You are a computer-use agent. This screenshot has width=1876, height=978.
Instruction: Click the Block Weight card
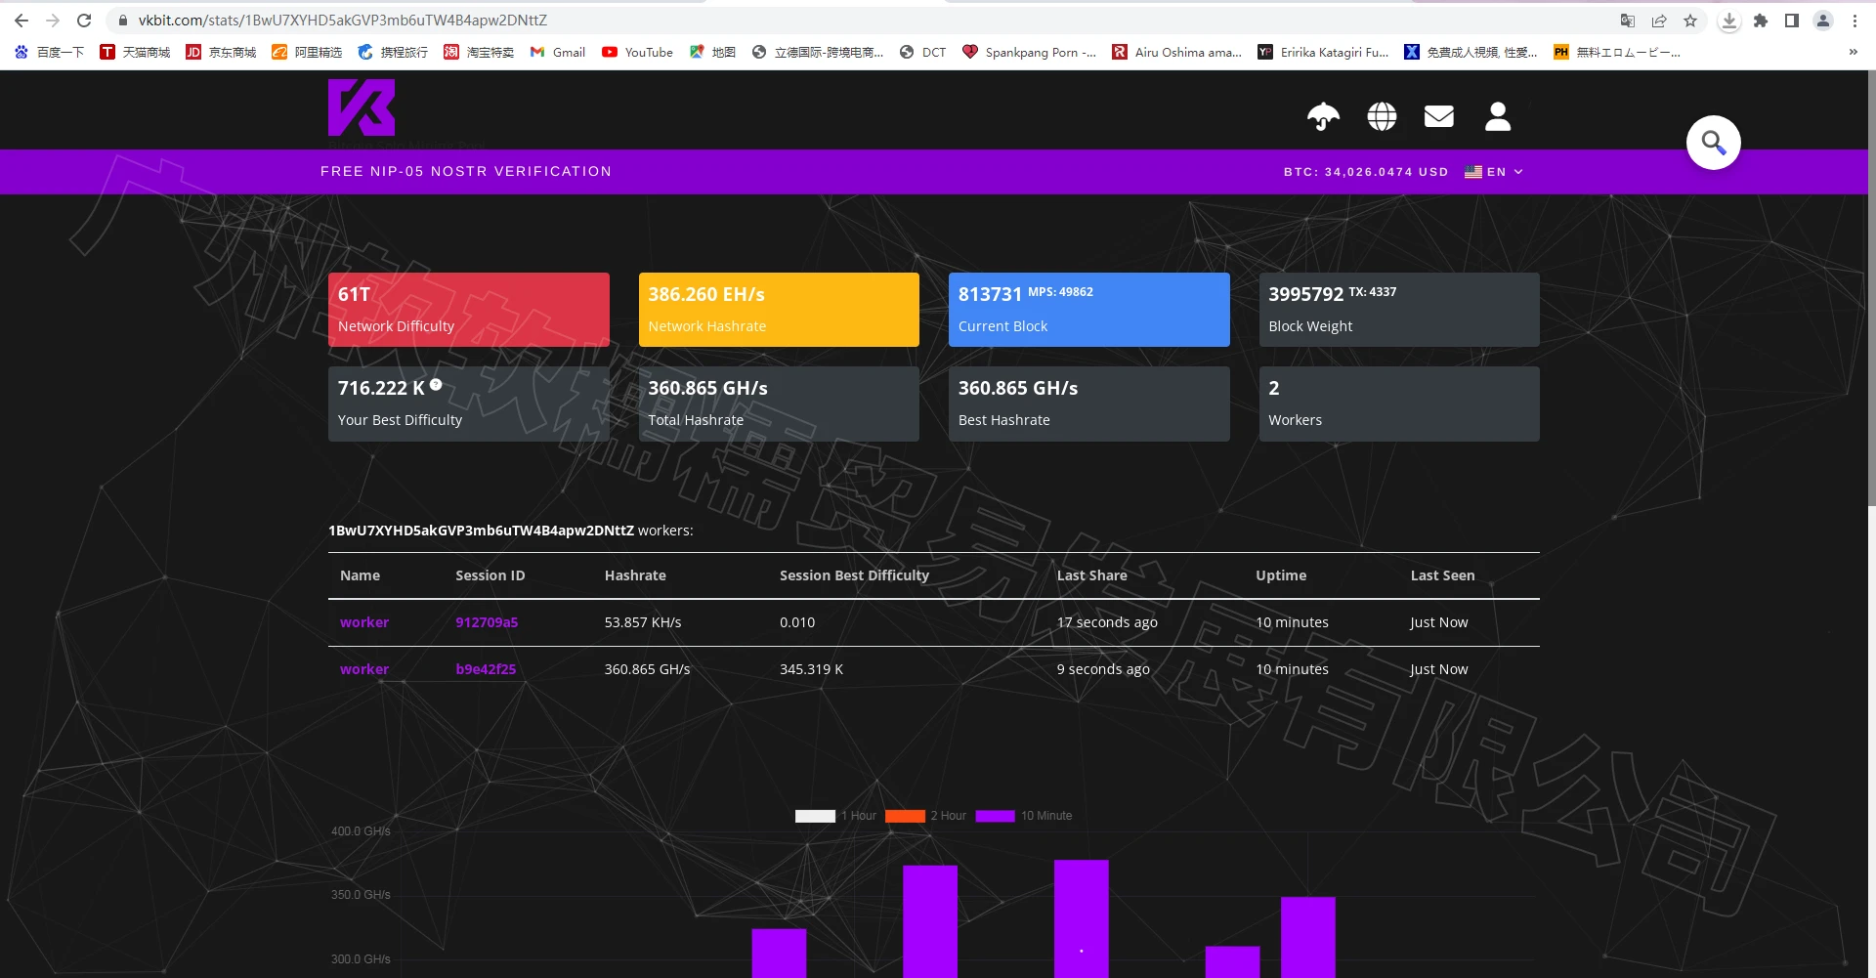pyautogui.click(x=1399, y=310)
